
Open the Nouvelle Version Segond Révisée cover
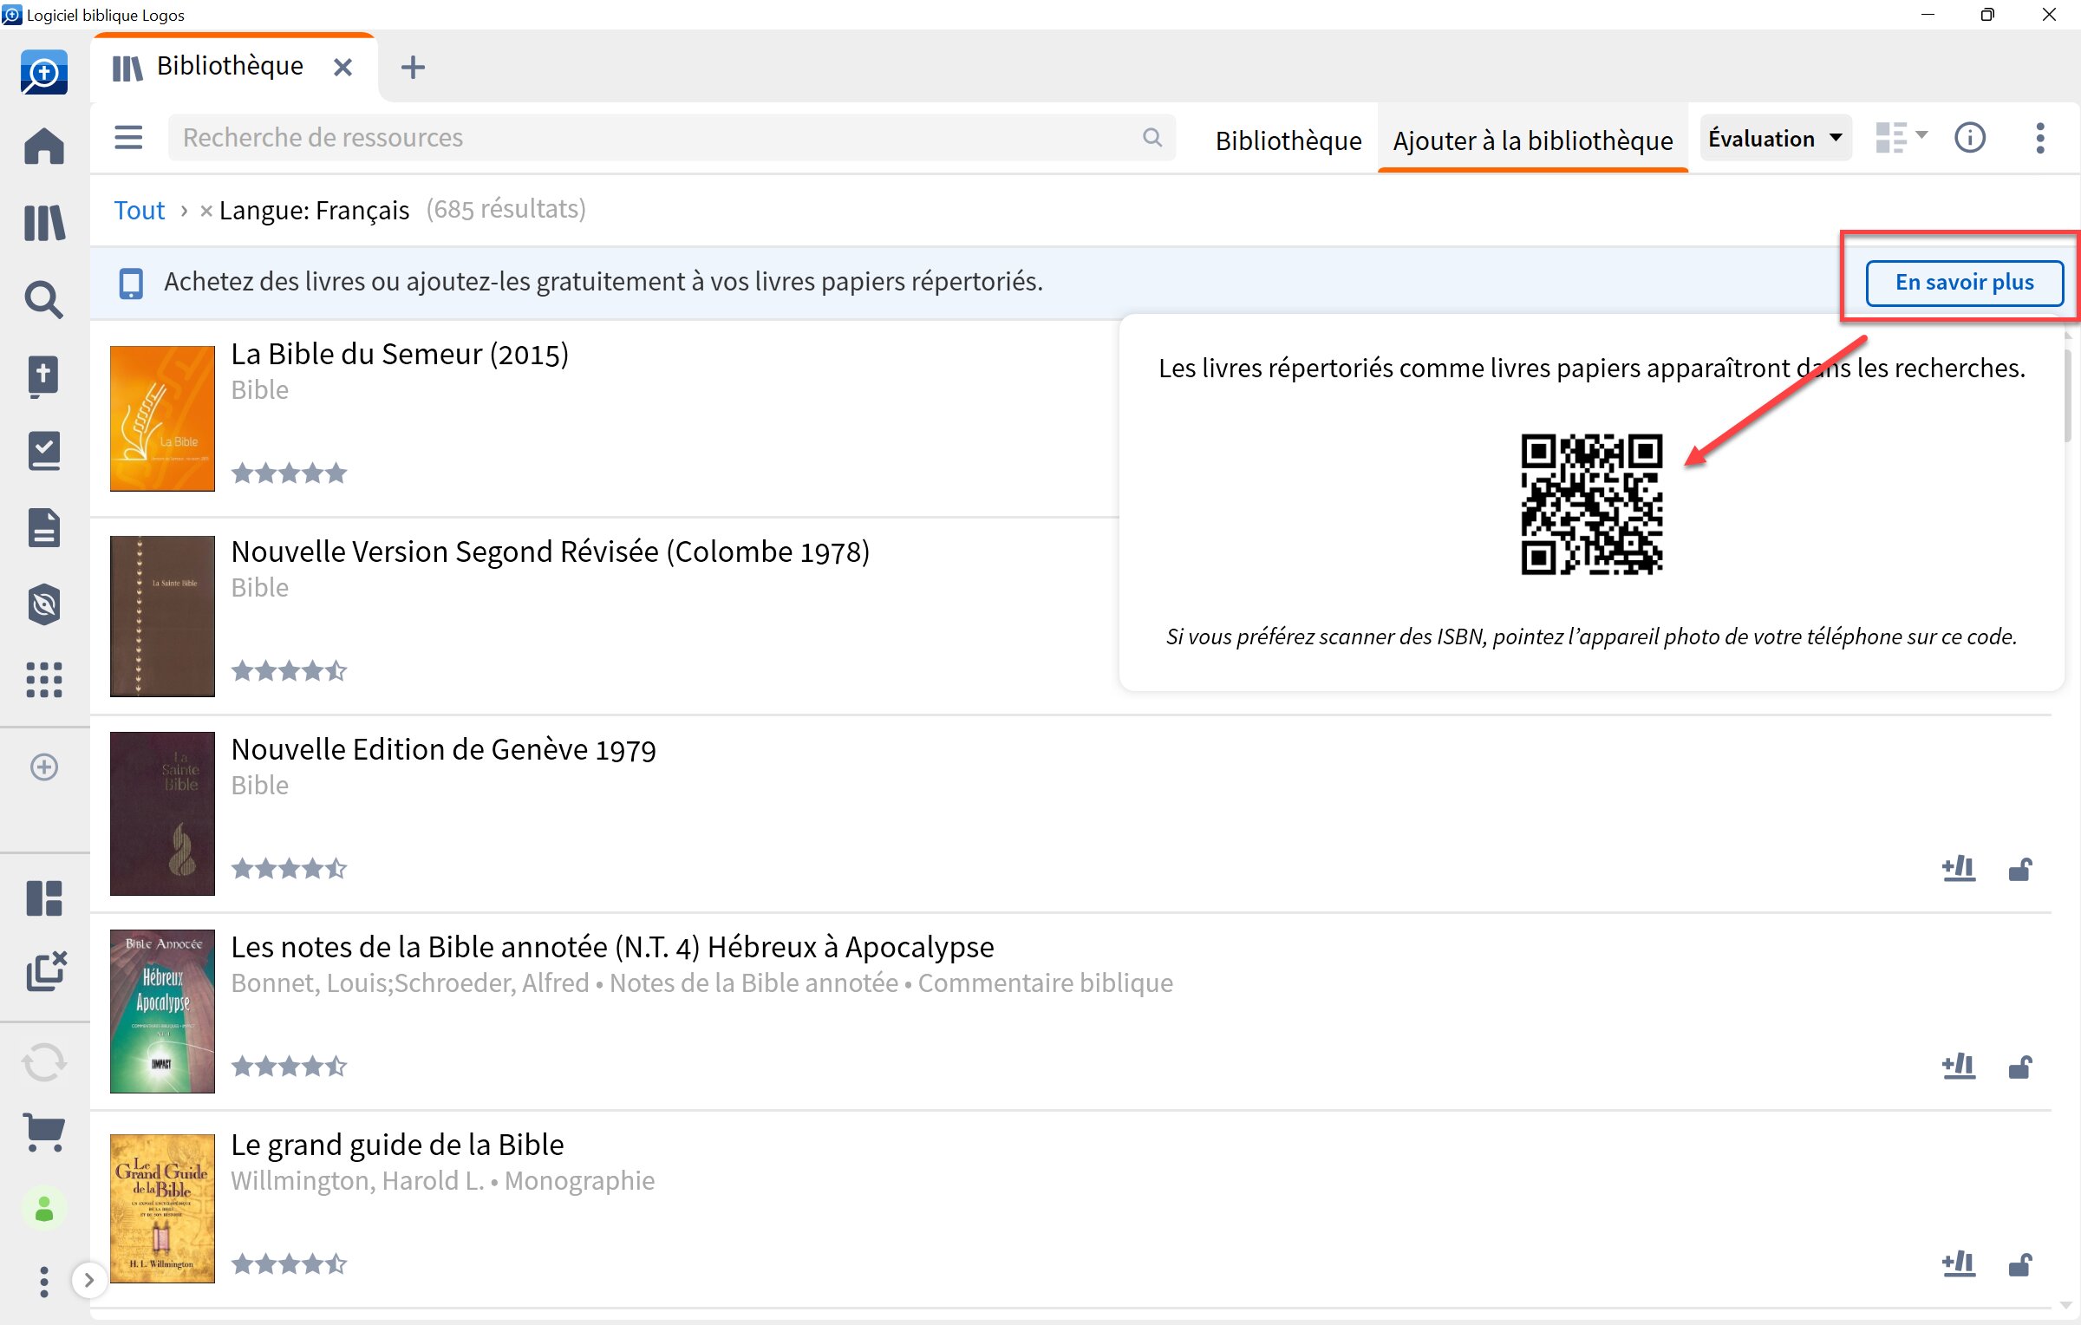pos(162,616)
